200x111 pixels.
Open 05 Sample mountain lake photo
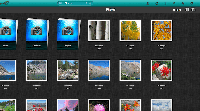(x=37, y=70)
